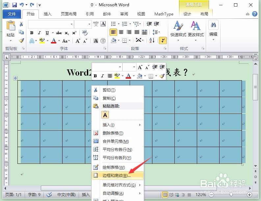The image size is (261, 201).
Task: Open the Line Spacing dropdown
Action: pos(156,32)
